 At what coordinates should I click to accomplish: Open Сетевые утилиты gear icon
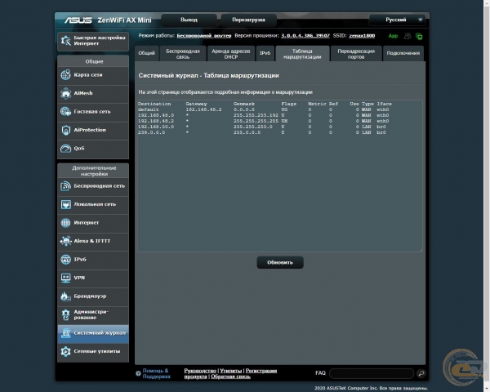pyautogui.click(x=65, y=351)
